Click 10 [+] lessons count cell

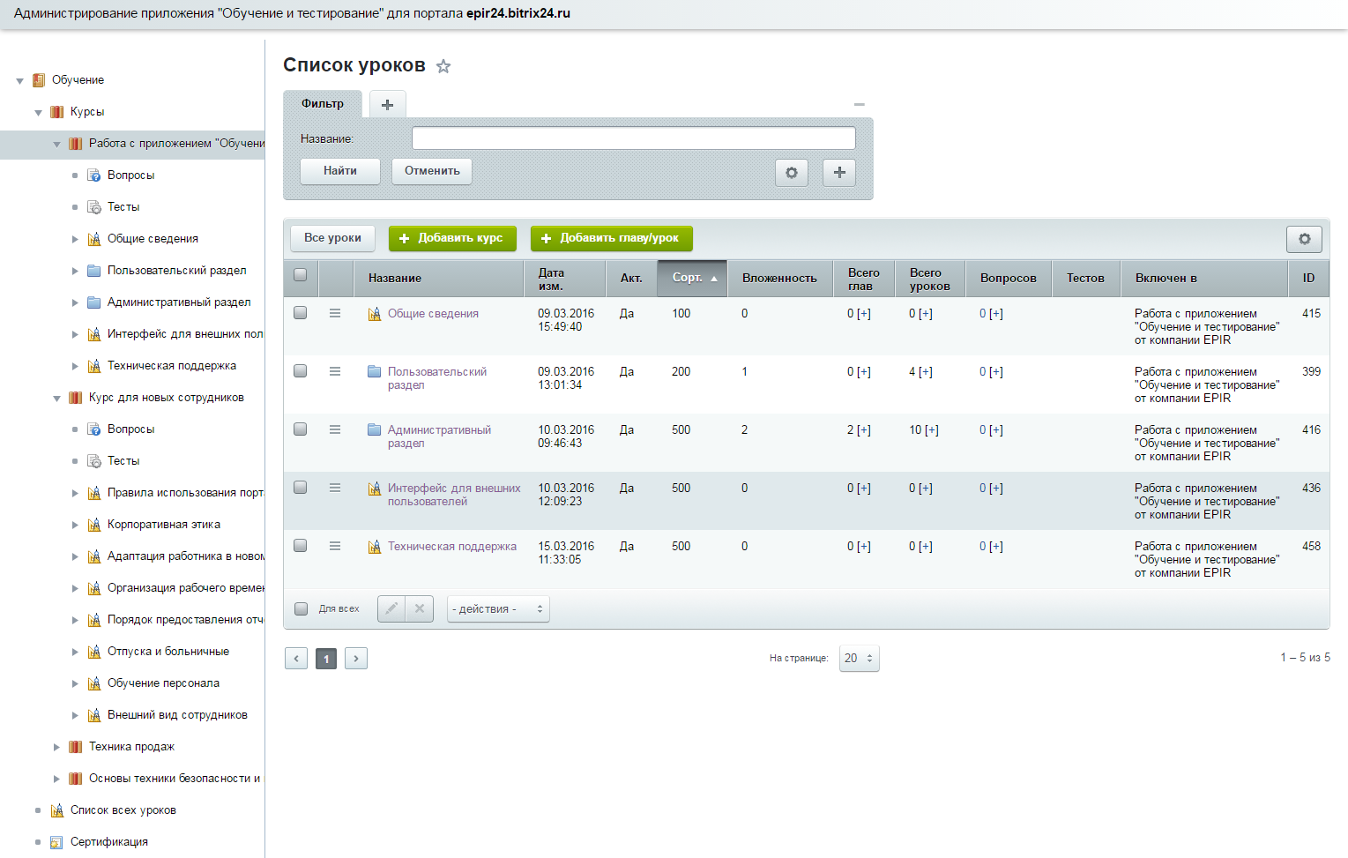(x=924, y=430)
